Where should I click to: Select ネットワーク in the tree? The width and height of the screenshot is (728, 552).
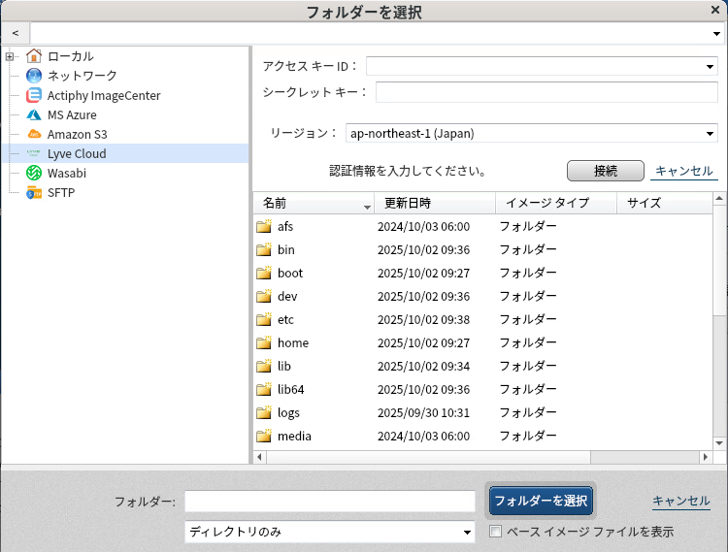click(x=83, y=76)
